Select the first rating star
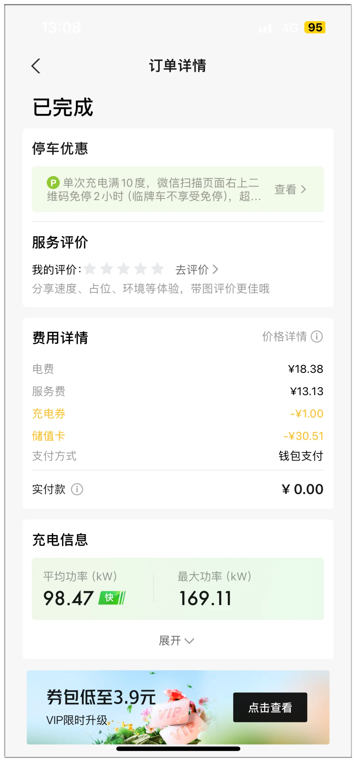Image resolution: width=356 pixels, height=762 pixels. click(90, 269)
